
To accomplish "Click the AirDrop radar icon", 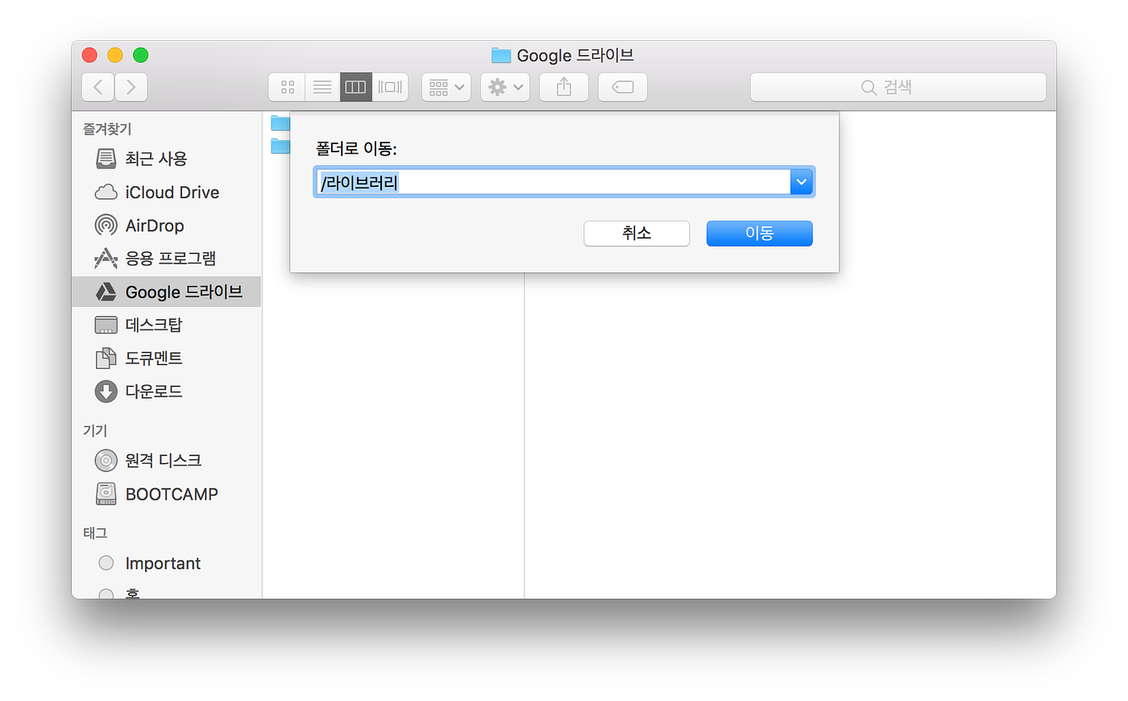I will (106, 225).
